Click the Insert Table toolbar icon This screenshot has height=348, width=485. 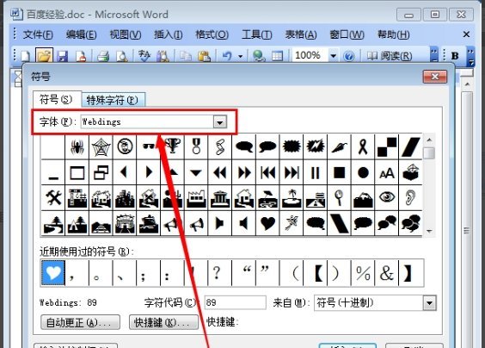point(277,56)
